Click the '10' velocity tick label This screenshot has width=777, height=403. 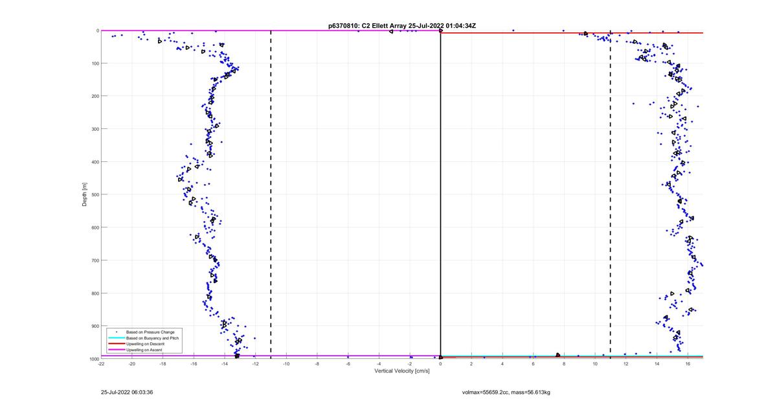coord(595,364)
